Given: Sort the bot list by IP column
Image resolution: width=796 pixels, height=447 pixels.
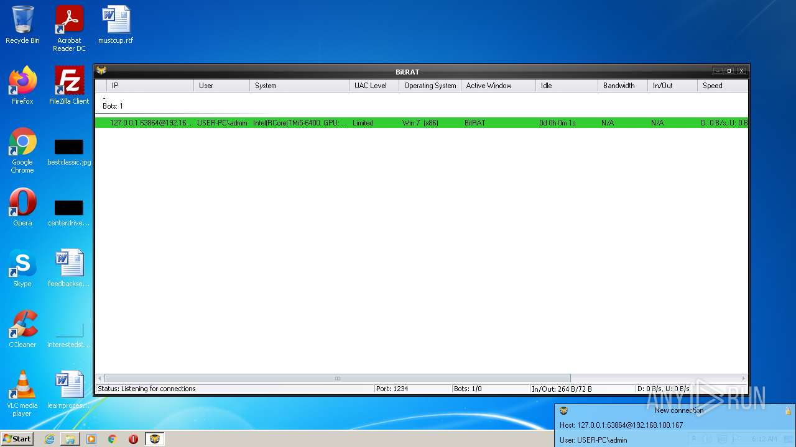Looking at the screenshot, I should 150,86.
